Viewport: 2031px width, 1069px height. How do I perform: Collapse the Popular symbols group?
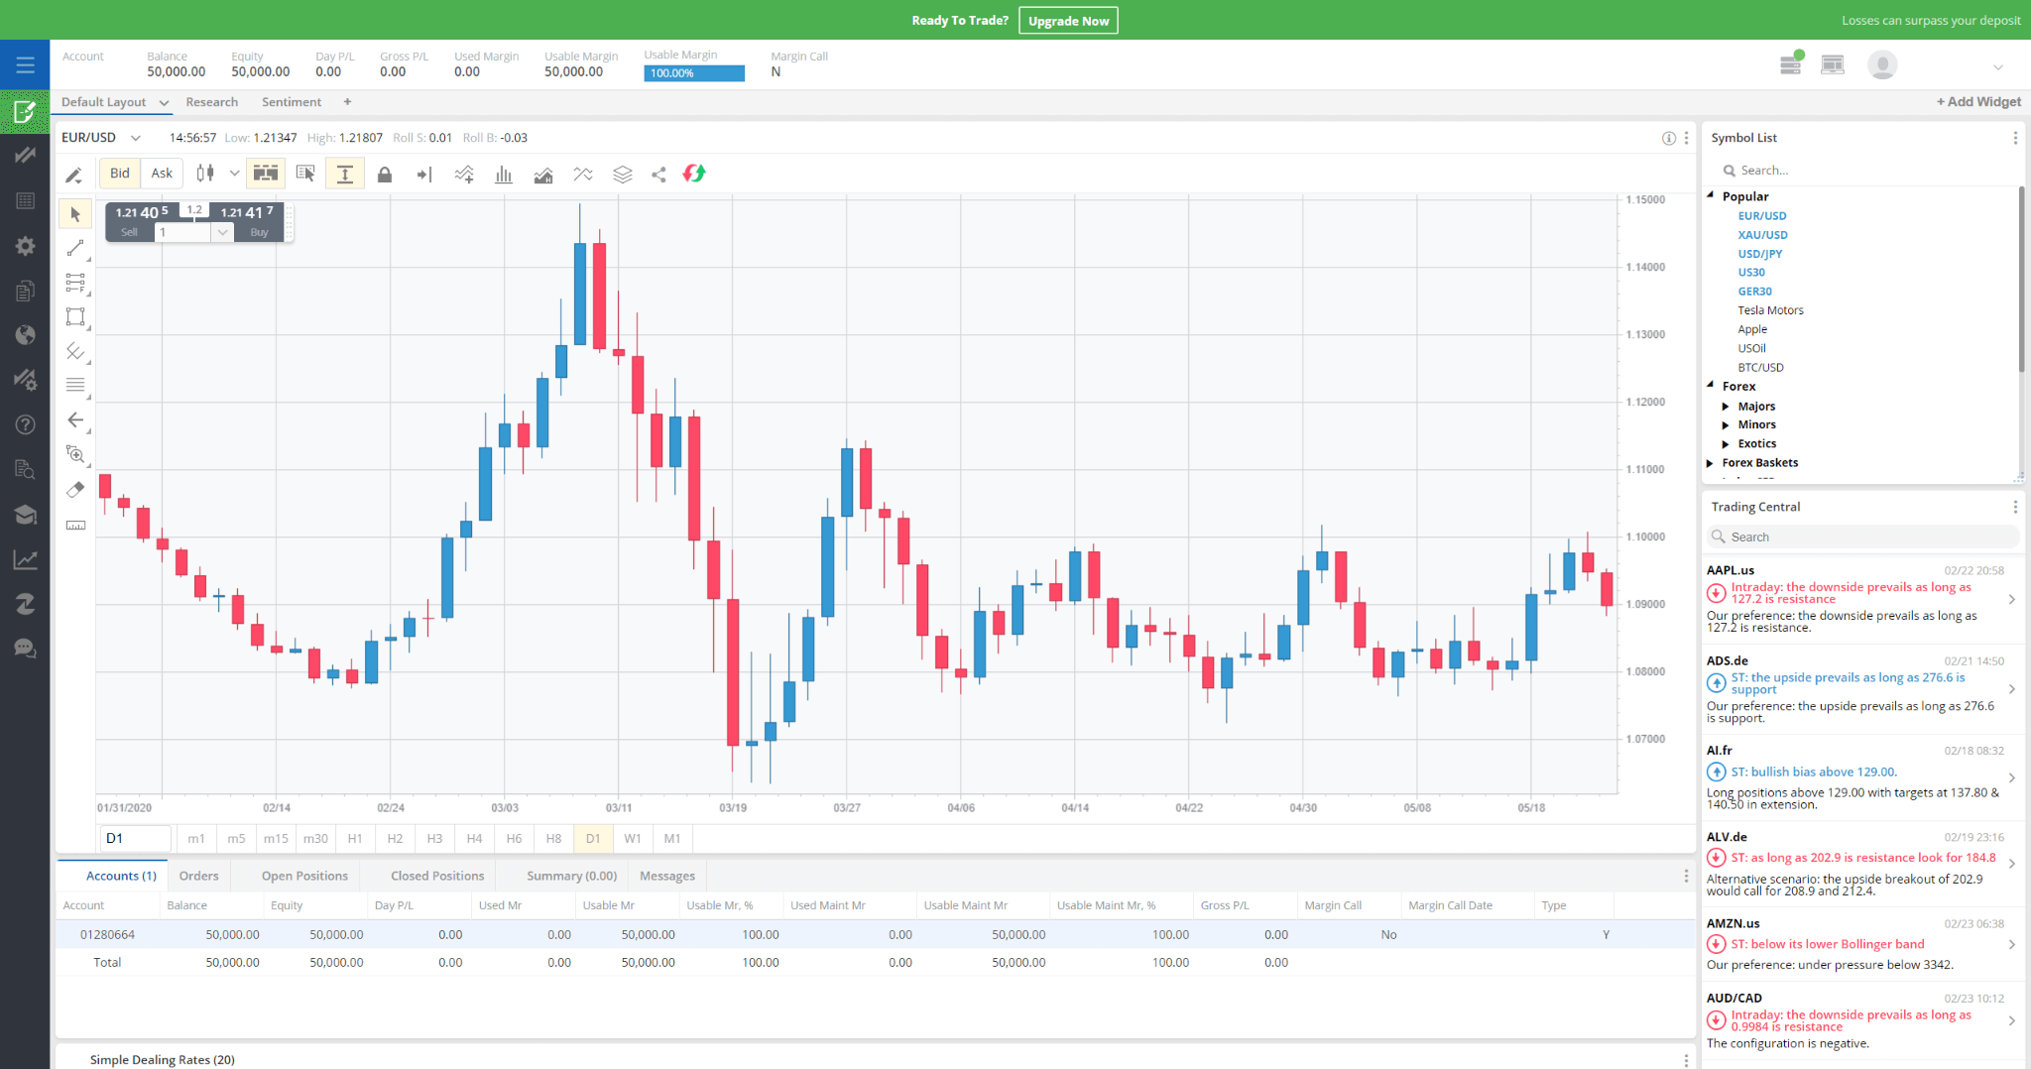point(1710,195)
